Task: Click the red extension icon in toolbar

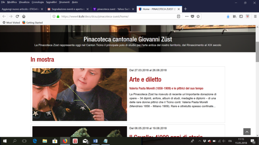Action: (248, 17)
